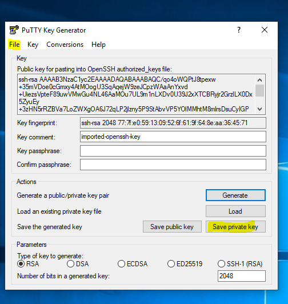The width and height of the screenshot is (288, 304).
Task: Select the ECDSA key type
Action: pyautogui.click(x=133, y=264)
